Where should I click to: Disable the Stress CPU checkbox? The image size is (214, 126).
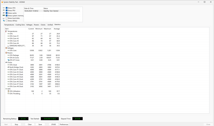pyautogui.click(x=7, y=8)
